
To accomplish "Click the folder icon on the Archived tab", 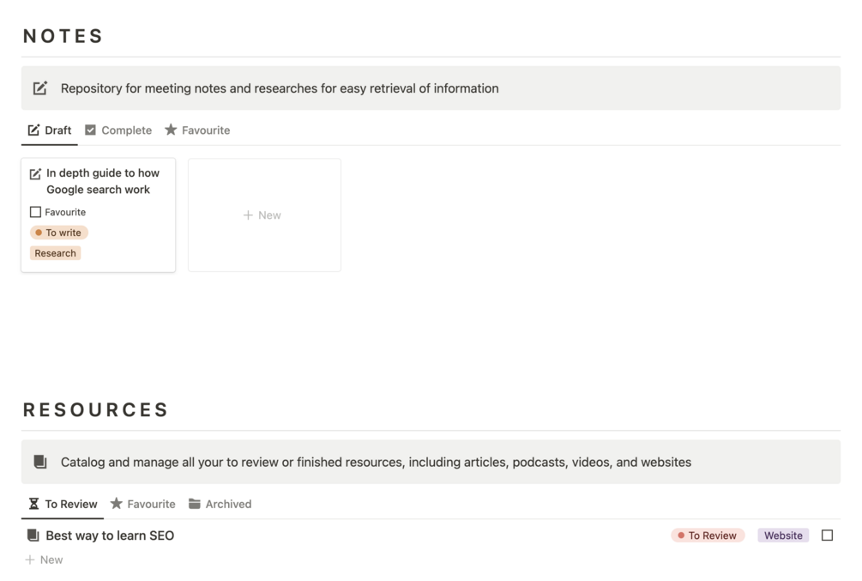I will pyautogui.click(x=195, y=504).
